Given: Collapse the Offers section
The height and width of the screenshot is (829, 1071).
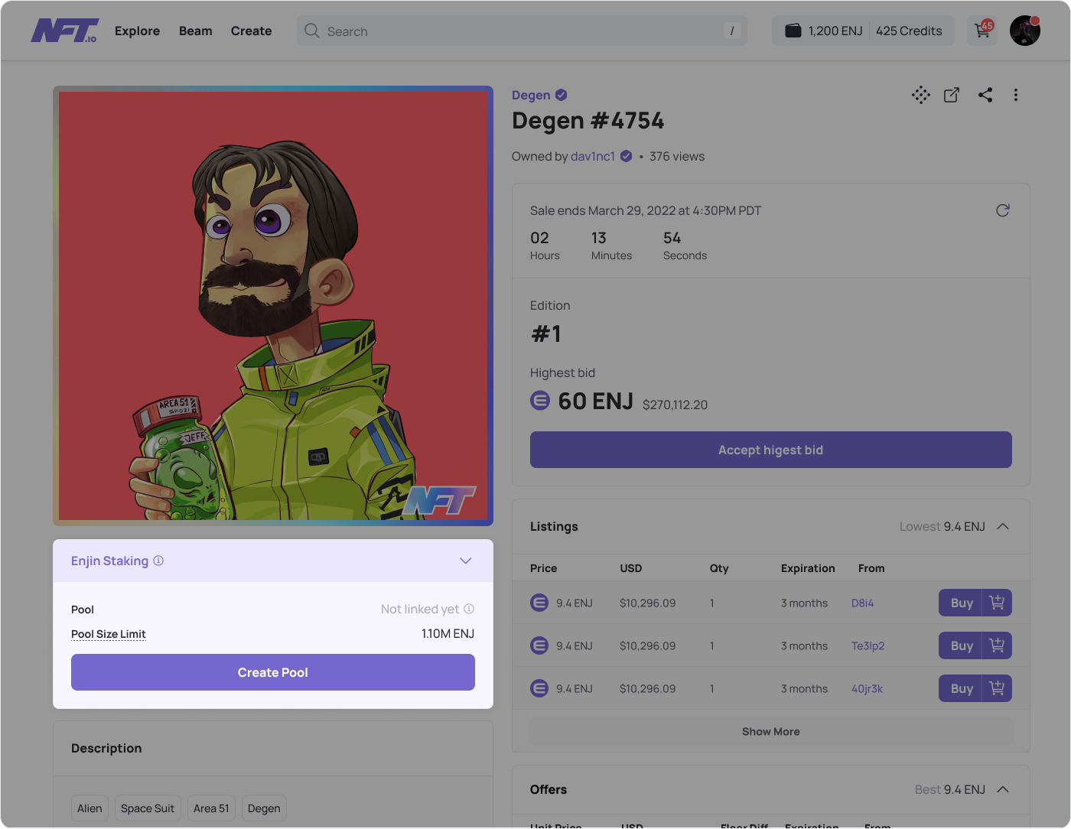Looking at the screenshot, I should tap(1003, 789).
